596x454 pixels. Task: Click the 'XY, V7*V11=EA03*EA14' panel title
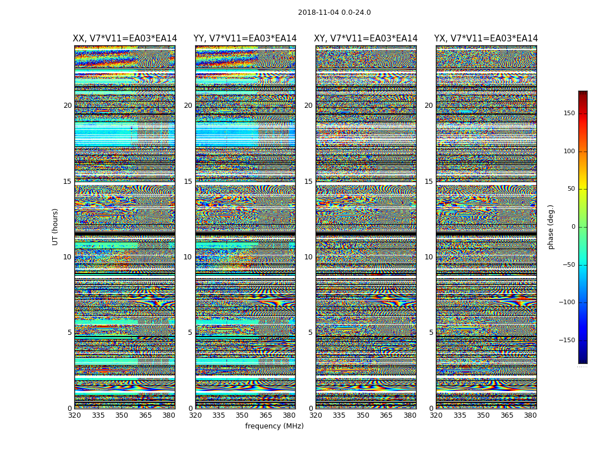366,39
